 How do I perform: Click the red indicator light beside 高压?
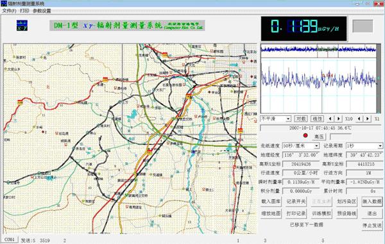305,136
